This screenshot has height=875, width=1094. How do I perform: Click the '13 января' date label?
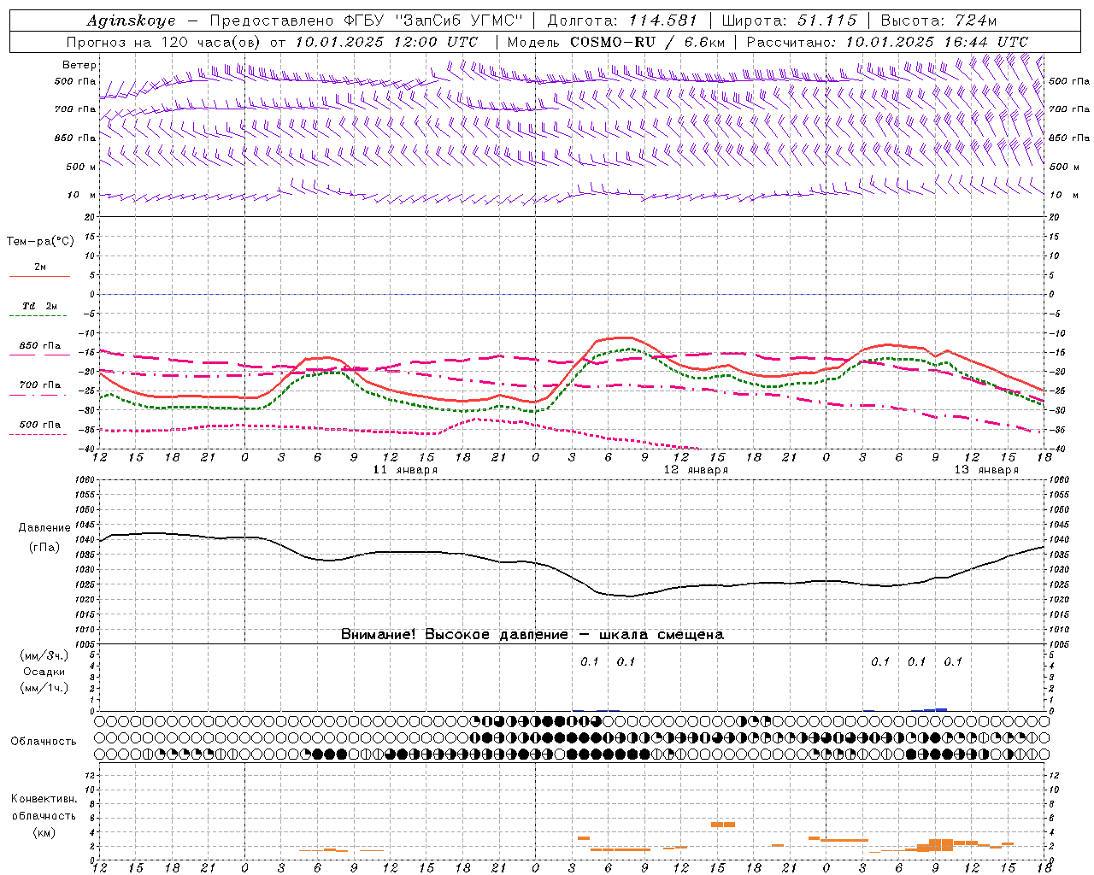(986, 470)
